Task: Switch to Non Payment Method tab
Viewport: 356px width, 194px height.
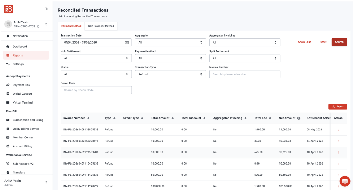Action: pyautogui.click(x=101, y=26)
